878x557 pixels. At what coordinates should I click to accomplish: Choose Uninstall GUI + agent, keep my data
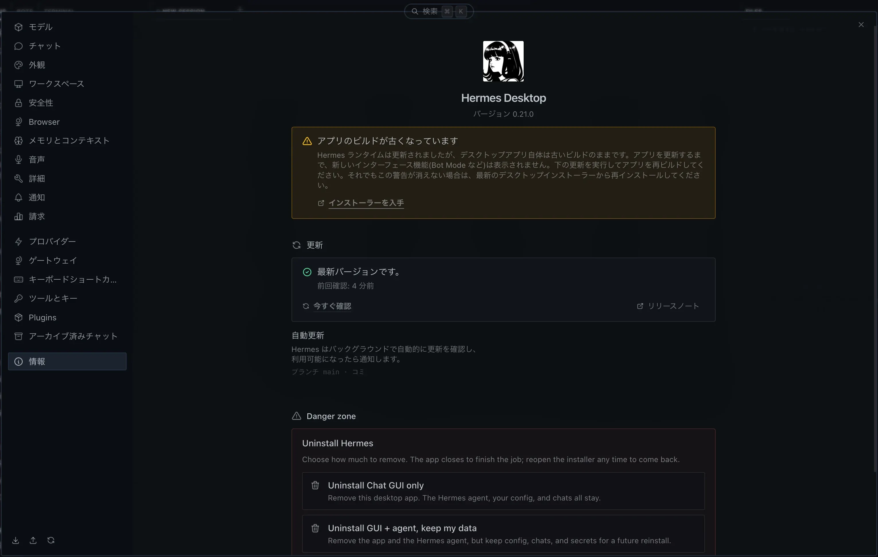pos(503,534)
